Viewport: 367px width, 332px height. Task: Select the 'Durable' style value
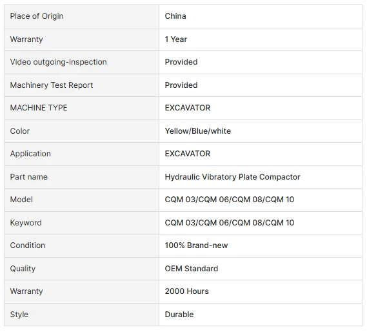pyautogui.click(x=179, y=315)
